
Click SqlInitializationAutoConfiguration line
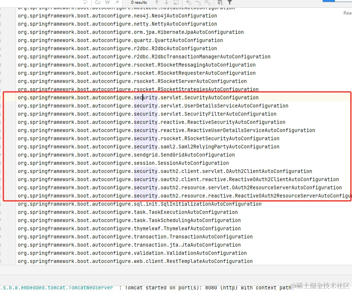(x=140, y=204)
